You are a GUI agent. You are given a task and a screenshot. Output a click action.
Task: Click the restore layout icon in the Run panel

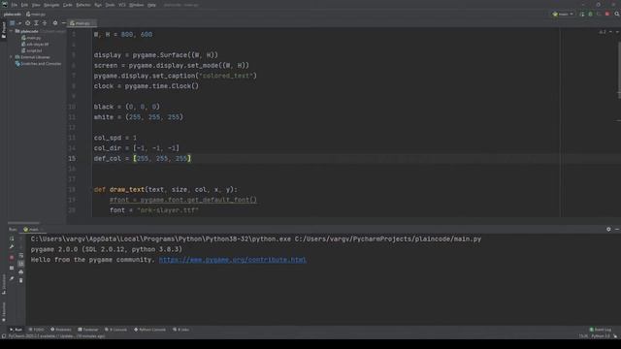tap(12, 268)
